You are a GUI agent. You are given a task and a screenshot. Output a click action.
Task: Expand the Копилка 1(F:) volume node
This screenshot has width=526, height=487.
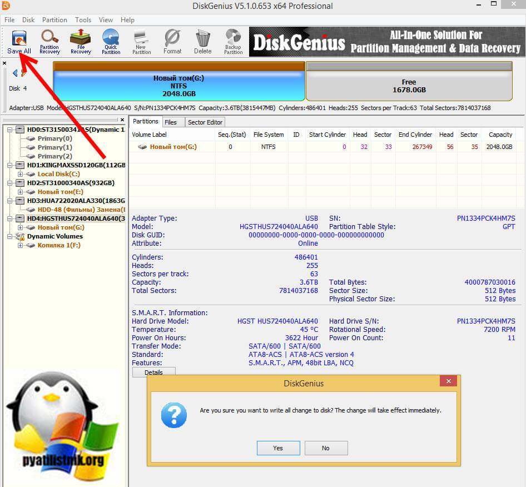pyautogui.click(x=21, y=245)
